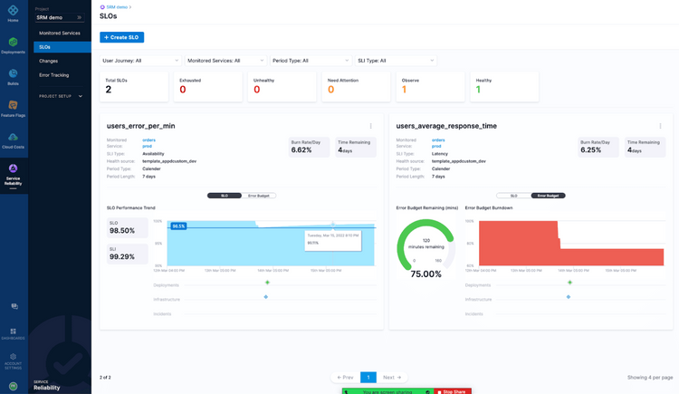Open the Builds module
Viewport: 679px width, 394px height.
tap(13, 77)
